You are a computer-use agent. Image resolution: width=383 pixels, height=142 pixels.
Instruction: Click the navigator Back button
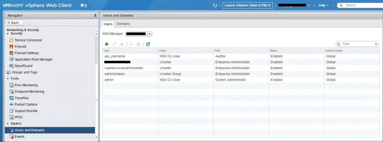15,22
